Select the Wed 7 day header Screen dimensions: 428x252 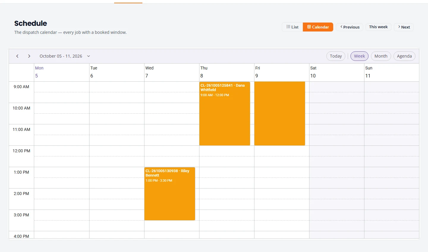(172, 72)
